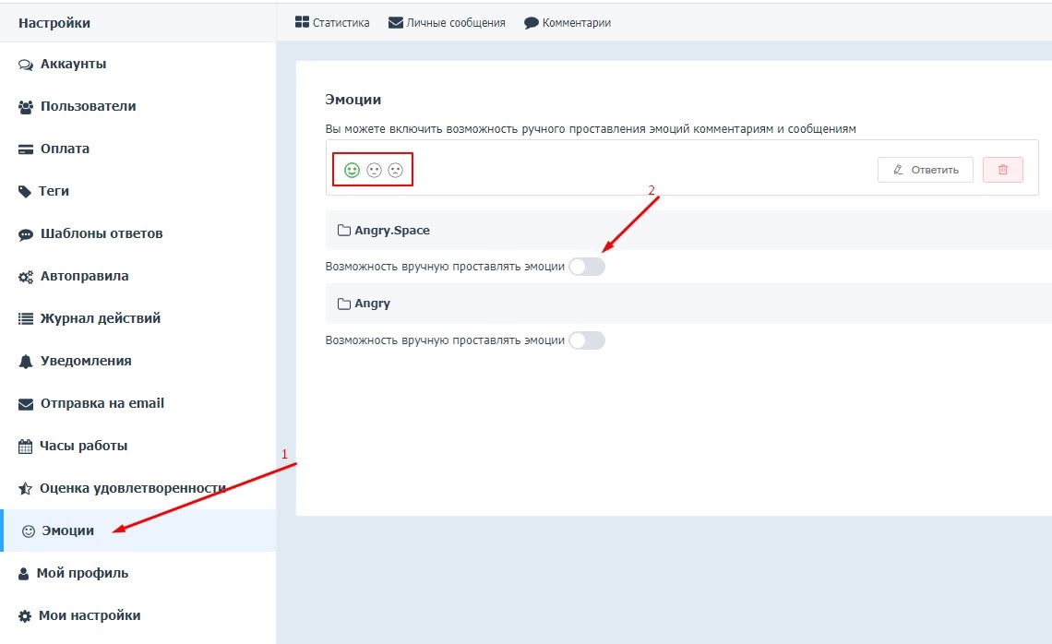Click the Шаблоны ответов speech bubble icon
This screenshot has height=644, width=1052.
[x=26, y=234]
